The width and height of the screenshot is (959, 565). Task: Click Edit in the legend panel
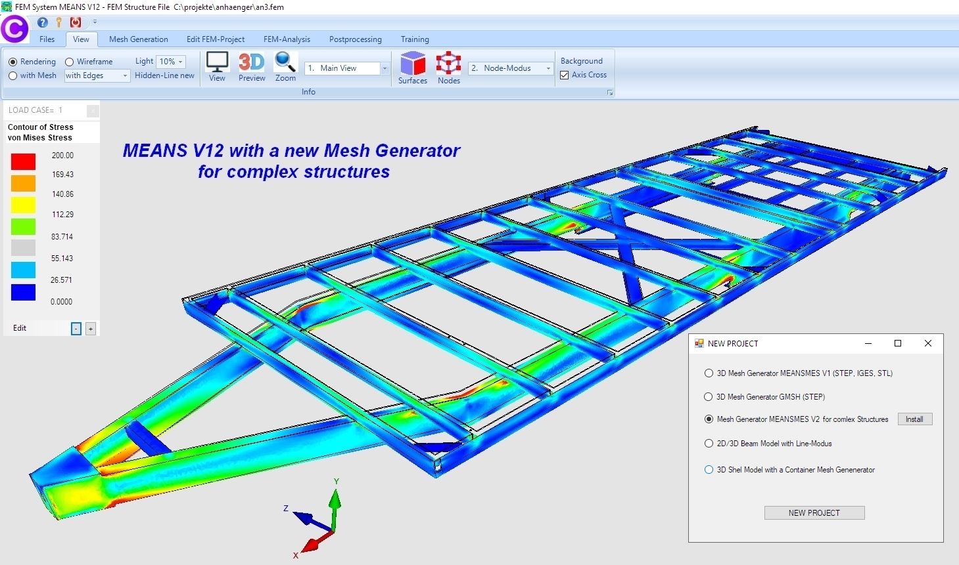click(20, 328)
